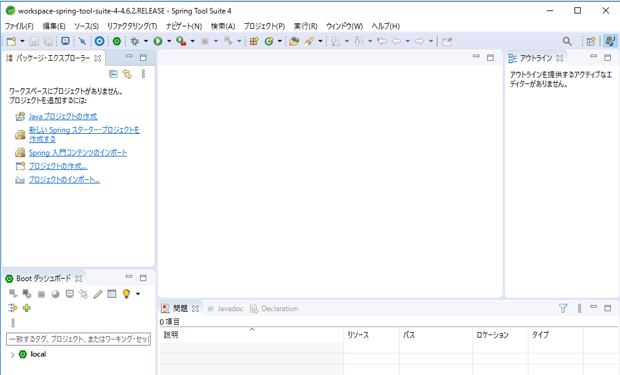Click the green Run play button
620x375 pixels.
pyautogui.click(x=158, y=41)
